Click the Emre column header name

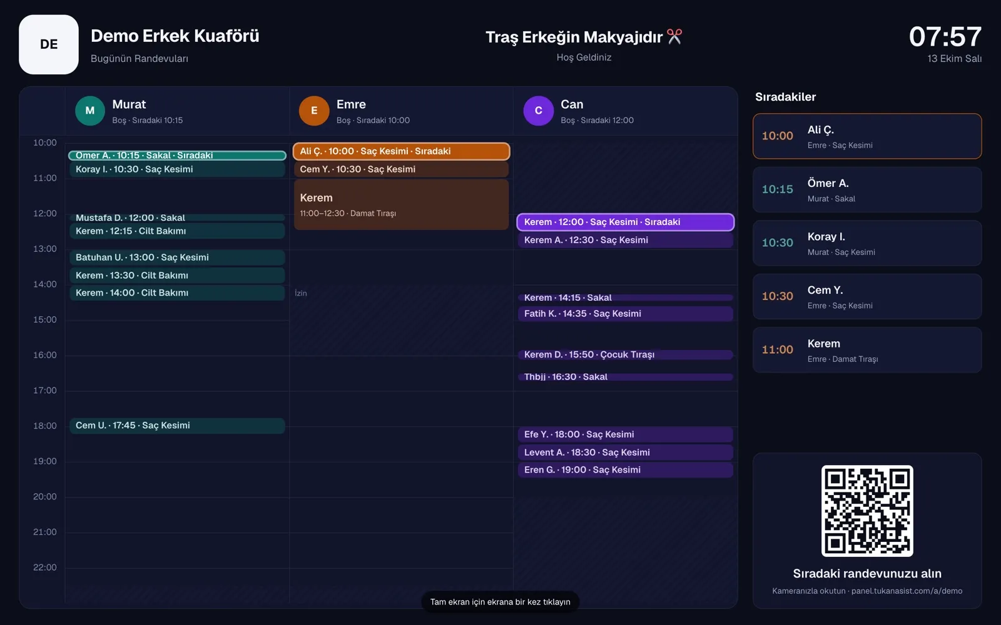click(351, 104)
